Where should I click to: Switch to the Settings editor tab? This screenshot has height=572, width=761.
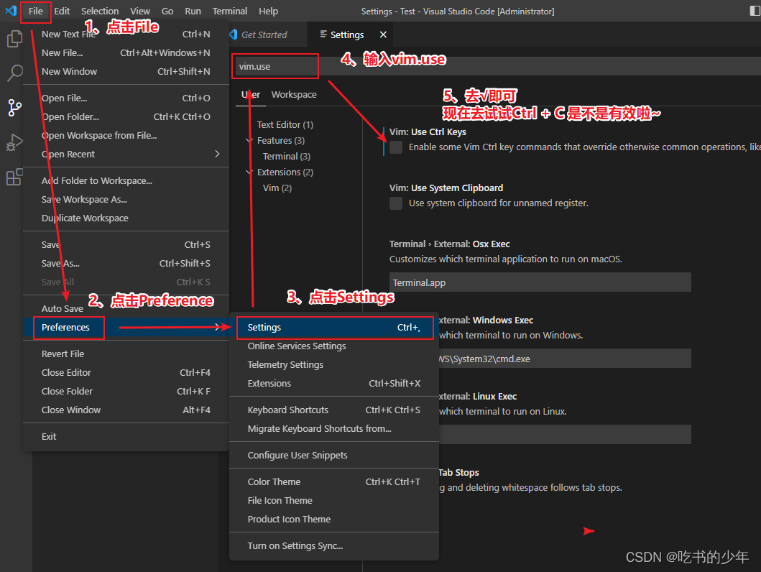pyautogui.click(x=346, y=34)
